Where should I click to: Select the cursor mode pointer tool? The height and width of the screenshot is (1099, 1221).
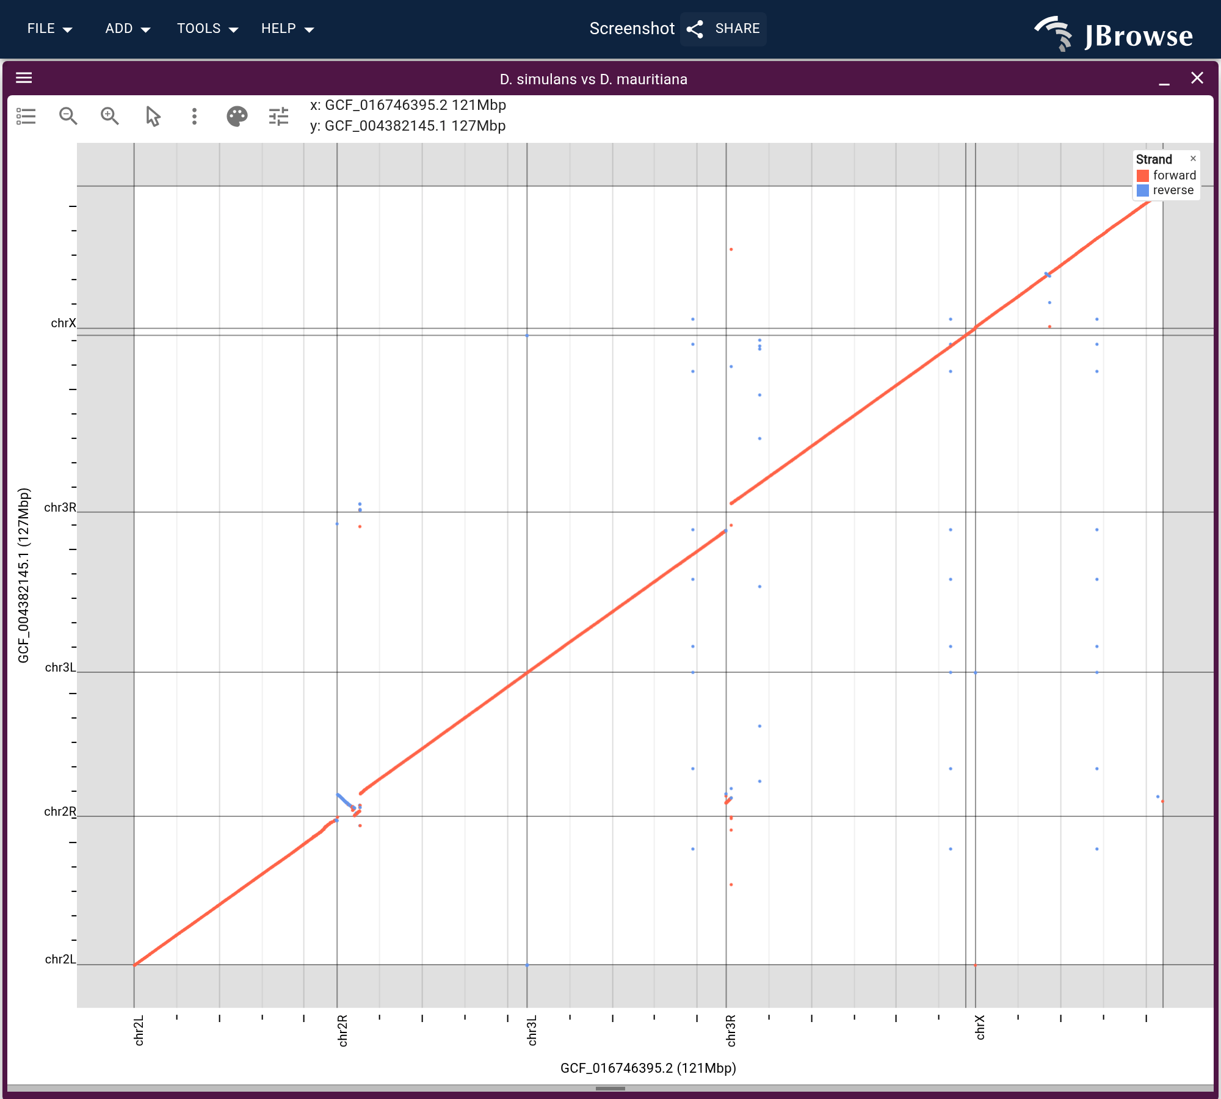pyautogui.click(x=153, y=116)
